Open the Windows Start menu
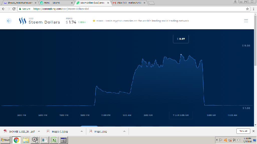 pos(5,140)
